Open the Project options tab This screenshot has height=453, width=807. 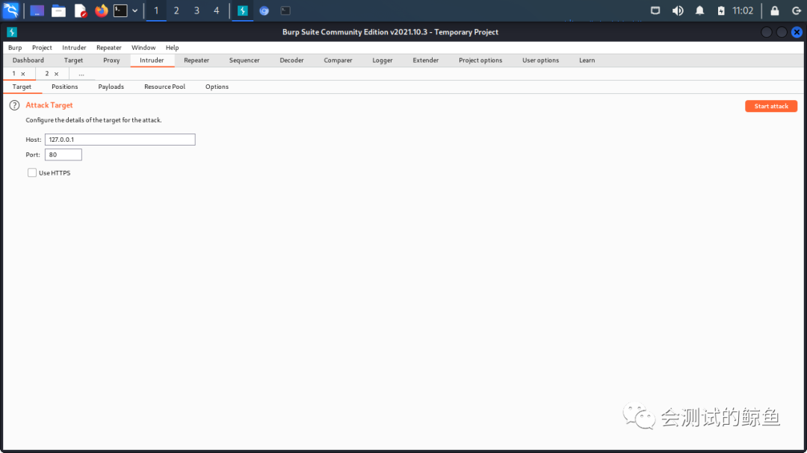(x=480, y=60)
